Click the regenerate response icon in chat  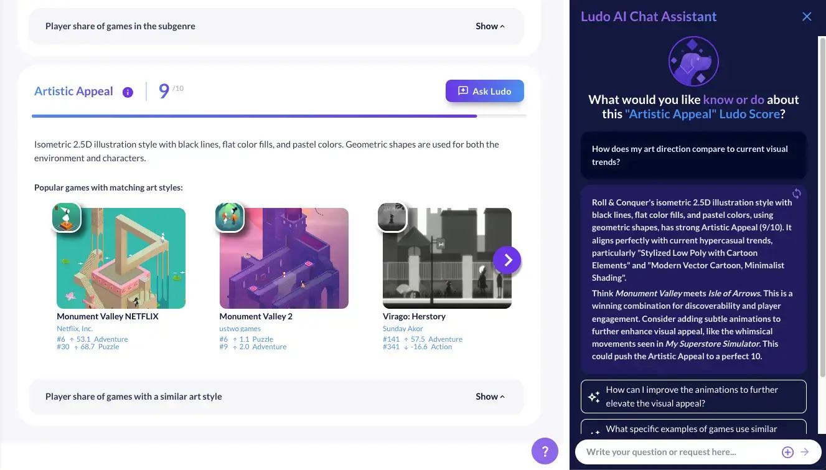(x=796, y=194)
